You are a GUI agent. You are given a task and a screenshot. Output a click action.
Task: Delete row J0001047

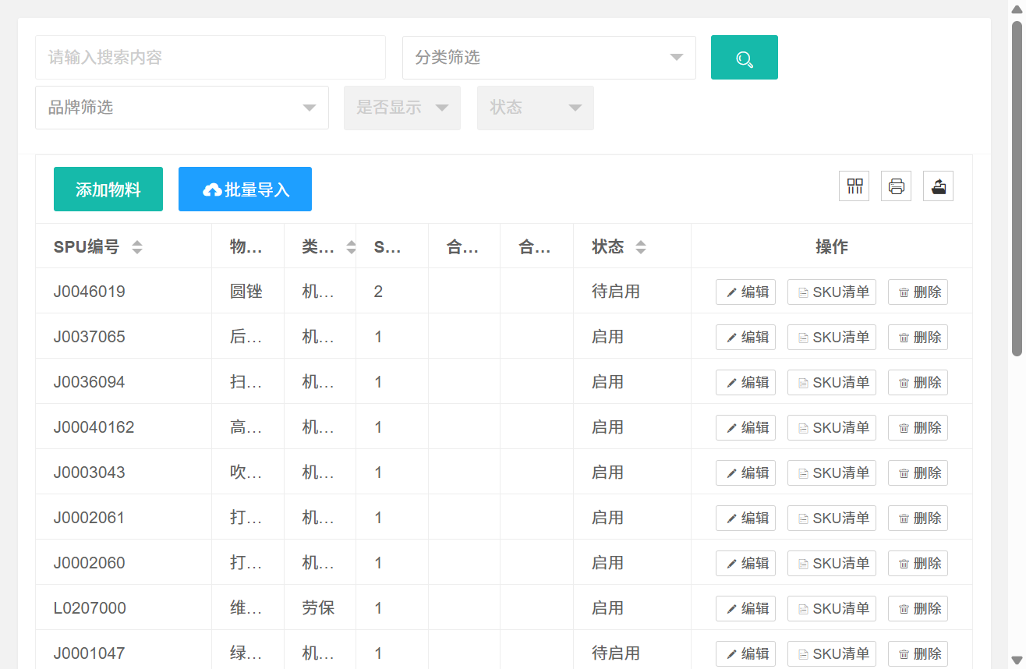918,654
